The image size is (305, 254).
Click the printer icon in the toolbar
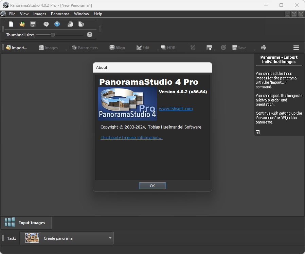point(264,47)
